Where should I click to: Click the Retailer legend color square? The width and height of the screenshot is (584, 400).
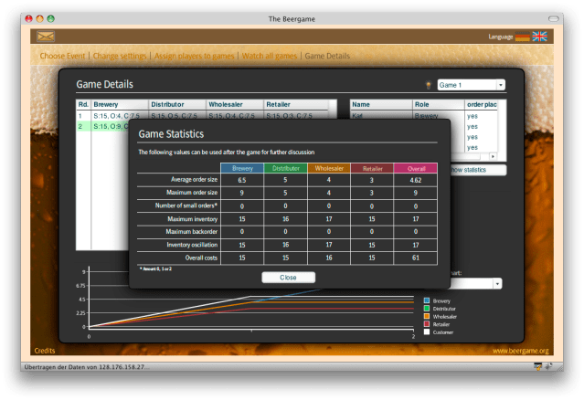pyautogui.click(x=427, y=323)
